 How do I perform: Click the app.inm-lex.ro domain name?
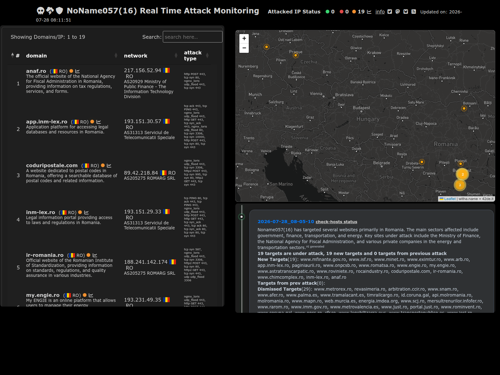pyautogui.click(x=47, y=122)
